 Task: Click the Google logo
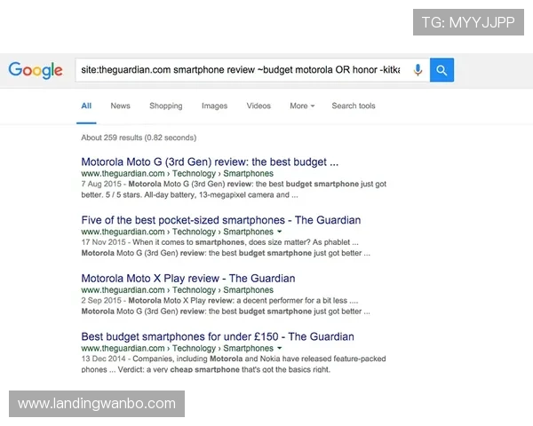[36, 70]
